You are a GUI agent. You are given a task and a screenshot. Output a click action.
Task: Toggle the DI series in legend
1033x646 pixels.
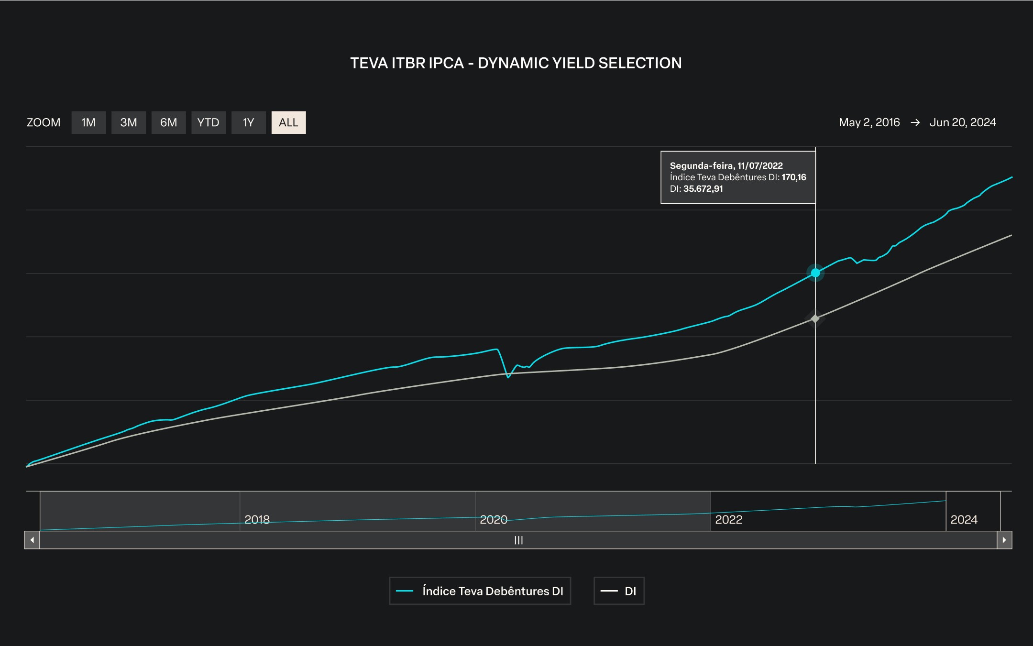619,591
